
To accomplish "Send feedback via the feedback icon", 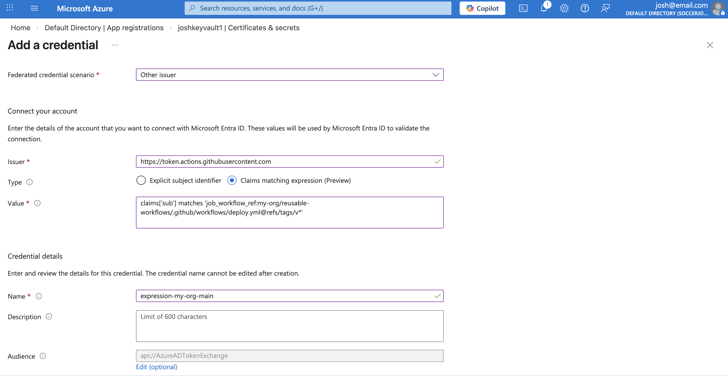I will point(605,8).
